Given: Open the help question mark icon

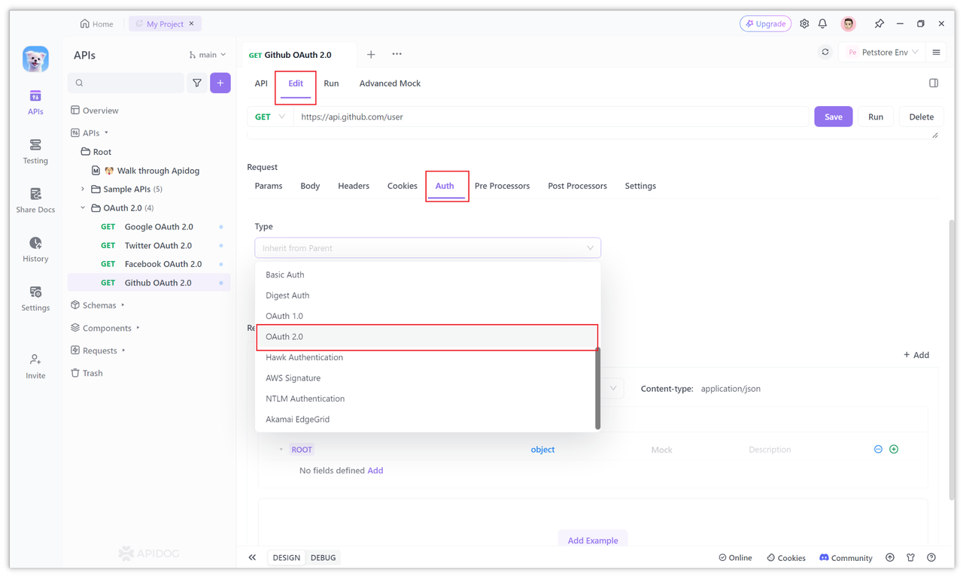Looking at the screenshot, I should pos(931,557).
